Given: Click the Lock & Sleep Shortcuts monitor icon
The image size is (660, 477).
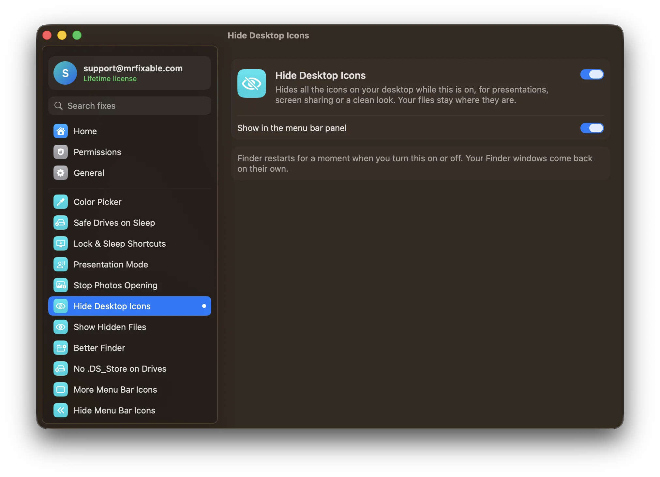Looking at the screenshot, I should coord(61,243).
